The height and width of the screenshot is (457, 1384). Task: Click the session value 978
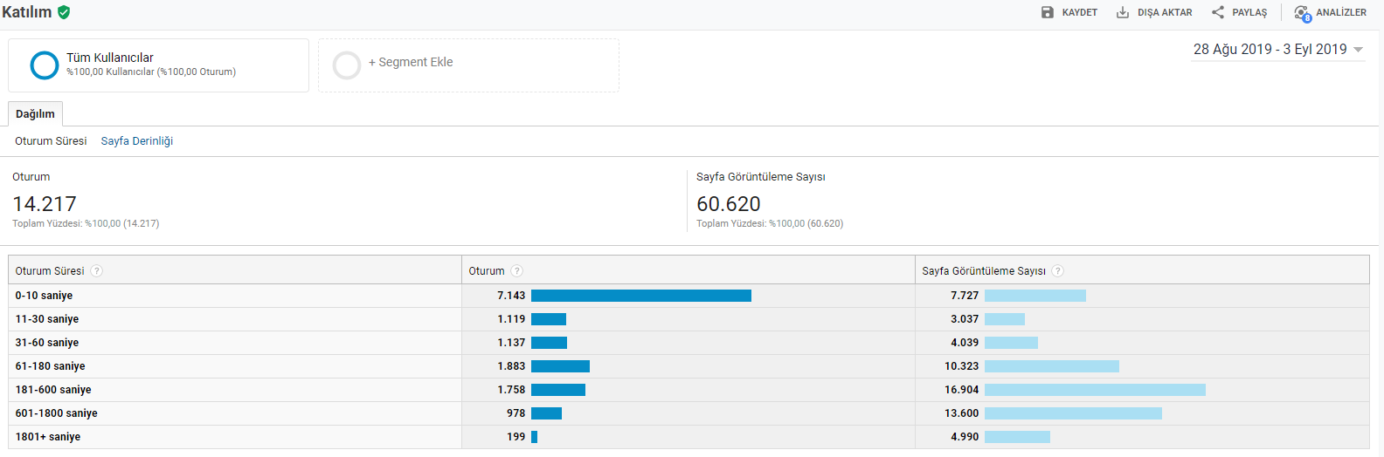tap(516, 413)
